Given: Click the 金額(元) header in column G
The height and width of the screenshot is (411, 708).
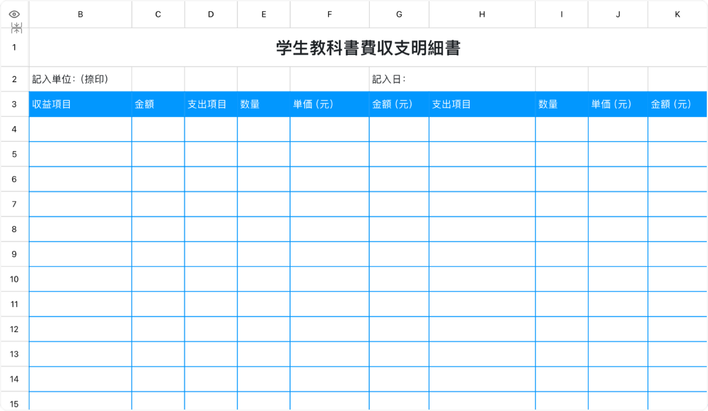Looking at the screenshot, I should (x=399, y=104).
